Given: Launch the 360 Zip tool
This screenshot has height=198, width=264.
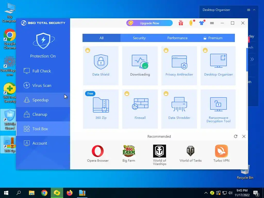Looking at the screenshot, I should [x=101, y=109].
